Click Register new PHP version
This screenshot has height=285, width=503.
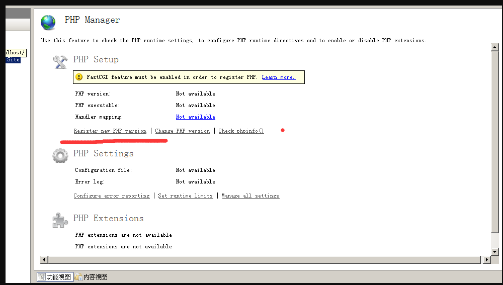pyautogui.click(x=110, y=131)
